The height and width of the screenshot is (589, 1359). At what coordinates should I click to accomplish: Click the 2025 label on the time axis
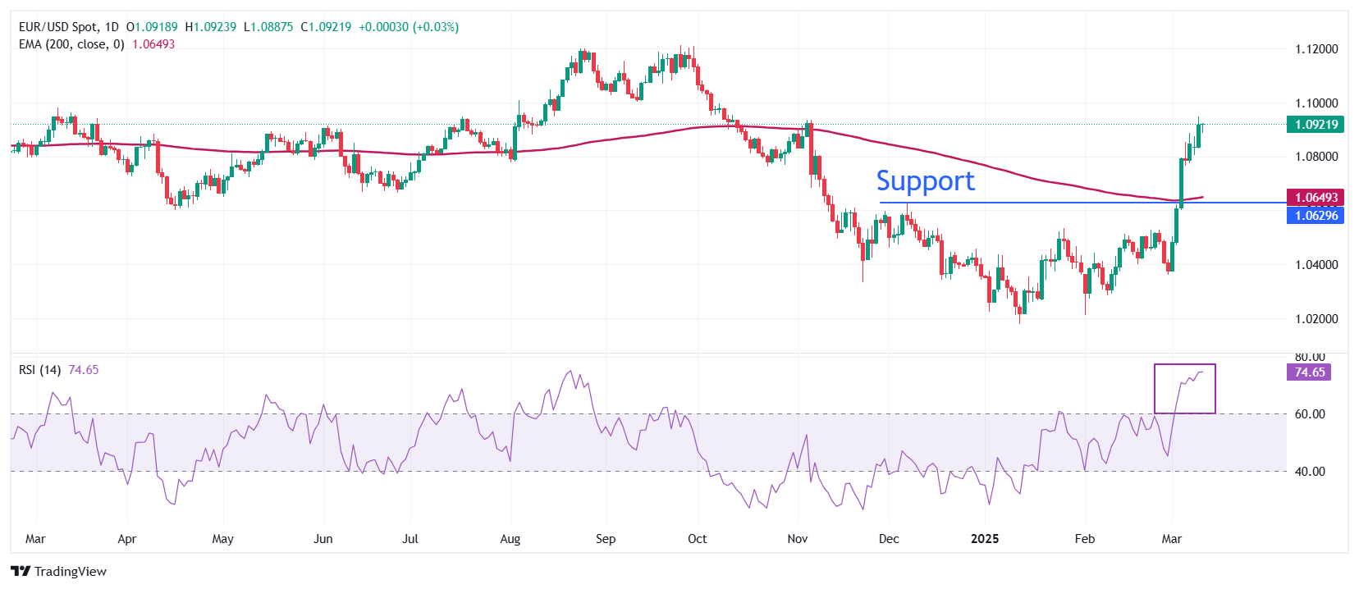[x=985, y=539]
